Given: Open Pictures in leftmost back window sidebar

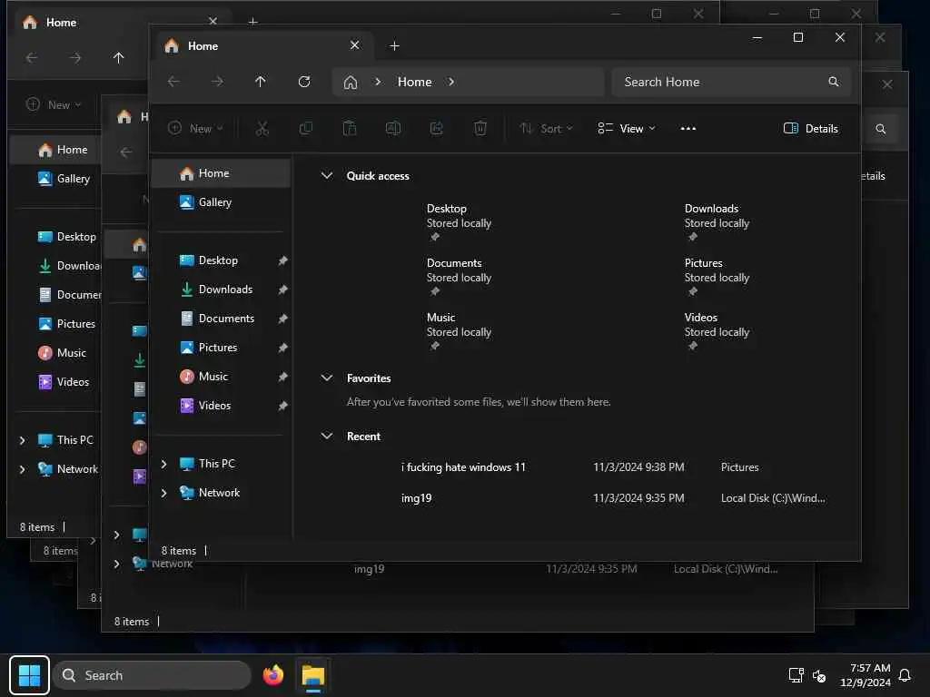Looking at the screenshot, I should 66,324.
